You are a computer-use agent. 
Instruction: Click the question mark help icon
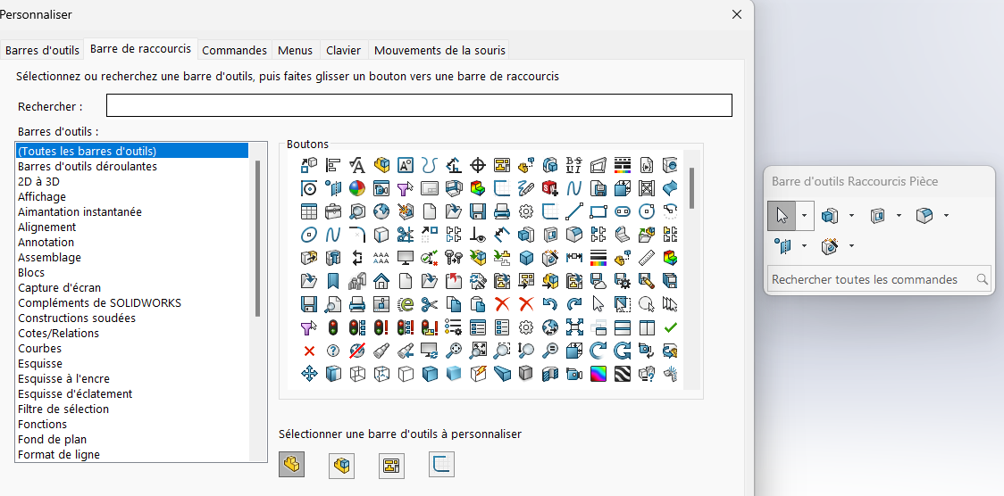pos(333,351)
